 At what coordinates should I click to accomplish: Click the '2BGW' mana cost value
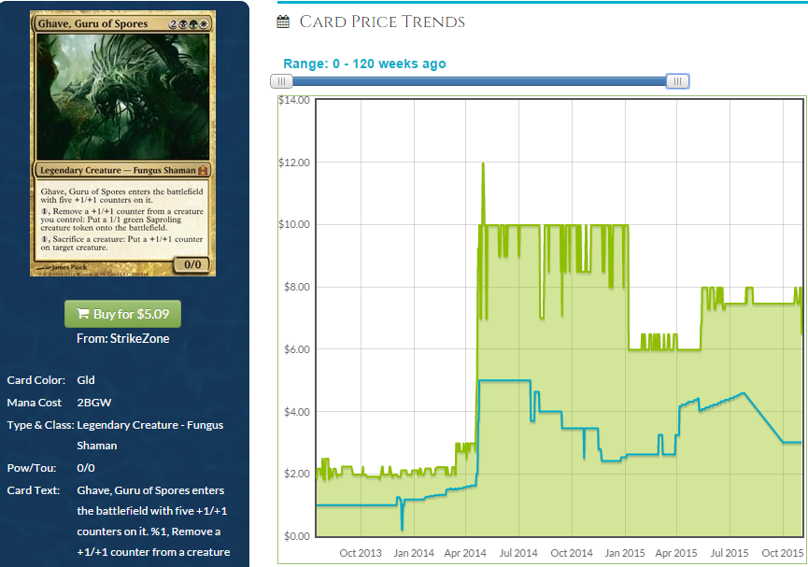tap(93, 403)
